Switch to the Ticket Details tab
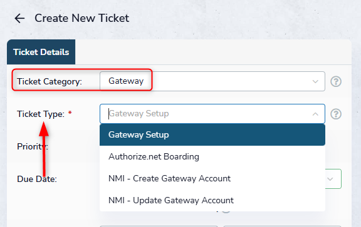The image size is (361, 227). click(x=41, y=52)
